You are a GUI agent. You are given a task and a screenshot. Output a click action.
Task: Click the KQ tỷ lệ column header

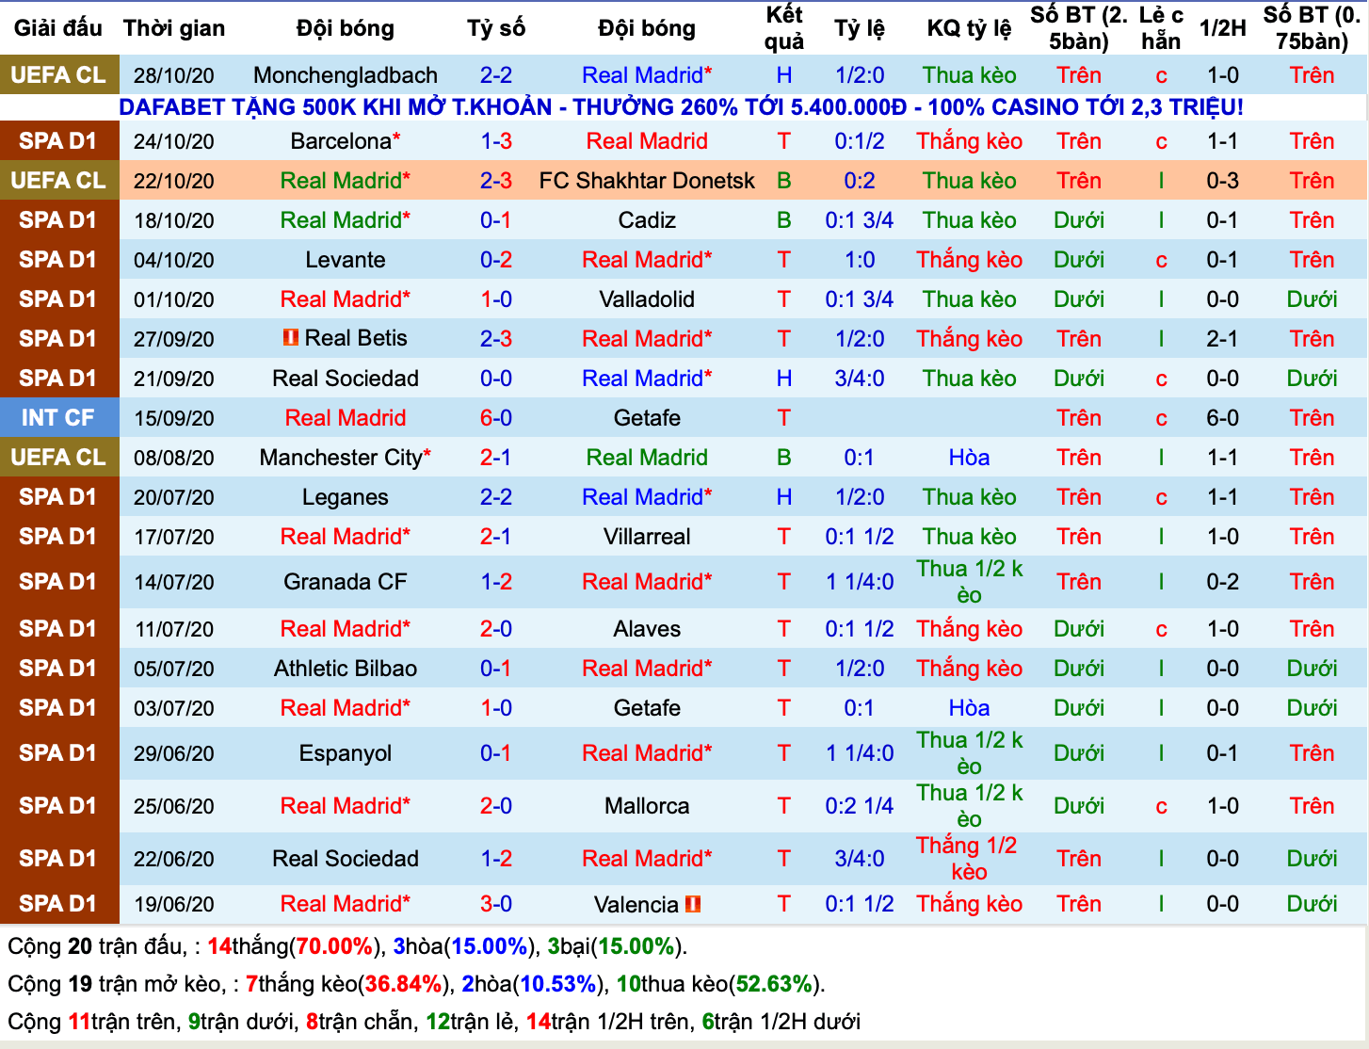pos(969,28)
